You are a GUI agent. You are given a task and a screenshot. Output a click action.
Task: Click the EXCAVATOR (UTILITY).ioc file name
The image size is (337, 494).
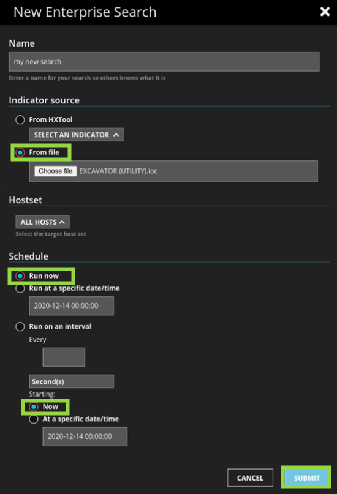click(x=118, y=171)
